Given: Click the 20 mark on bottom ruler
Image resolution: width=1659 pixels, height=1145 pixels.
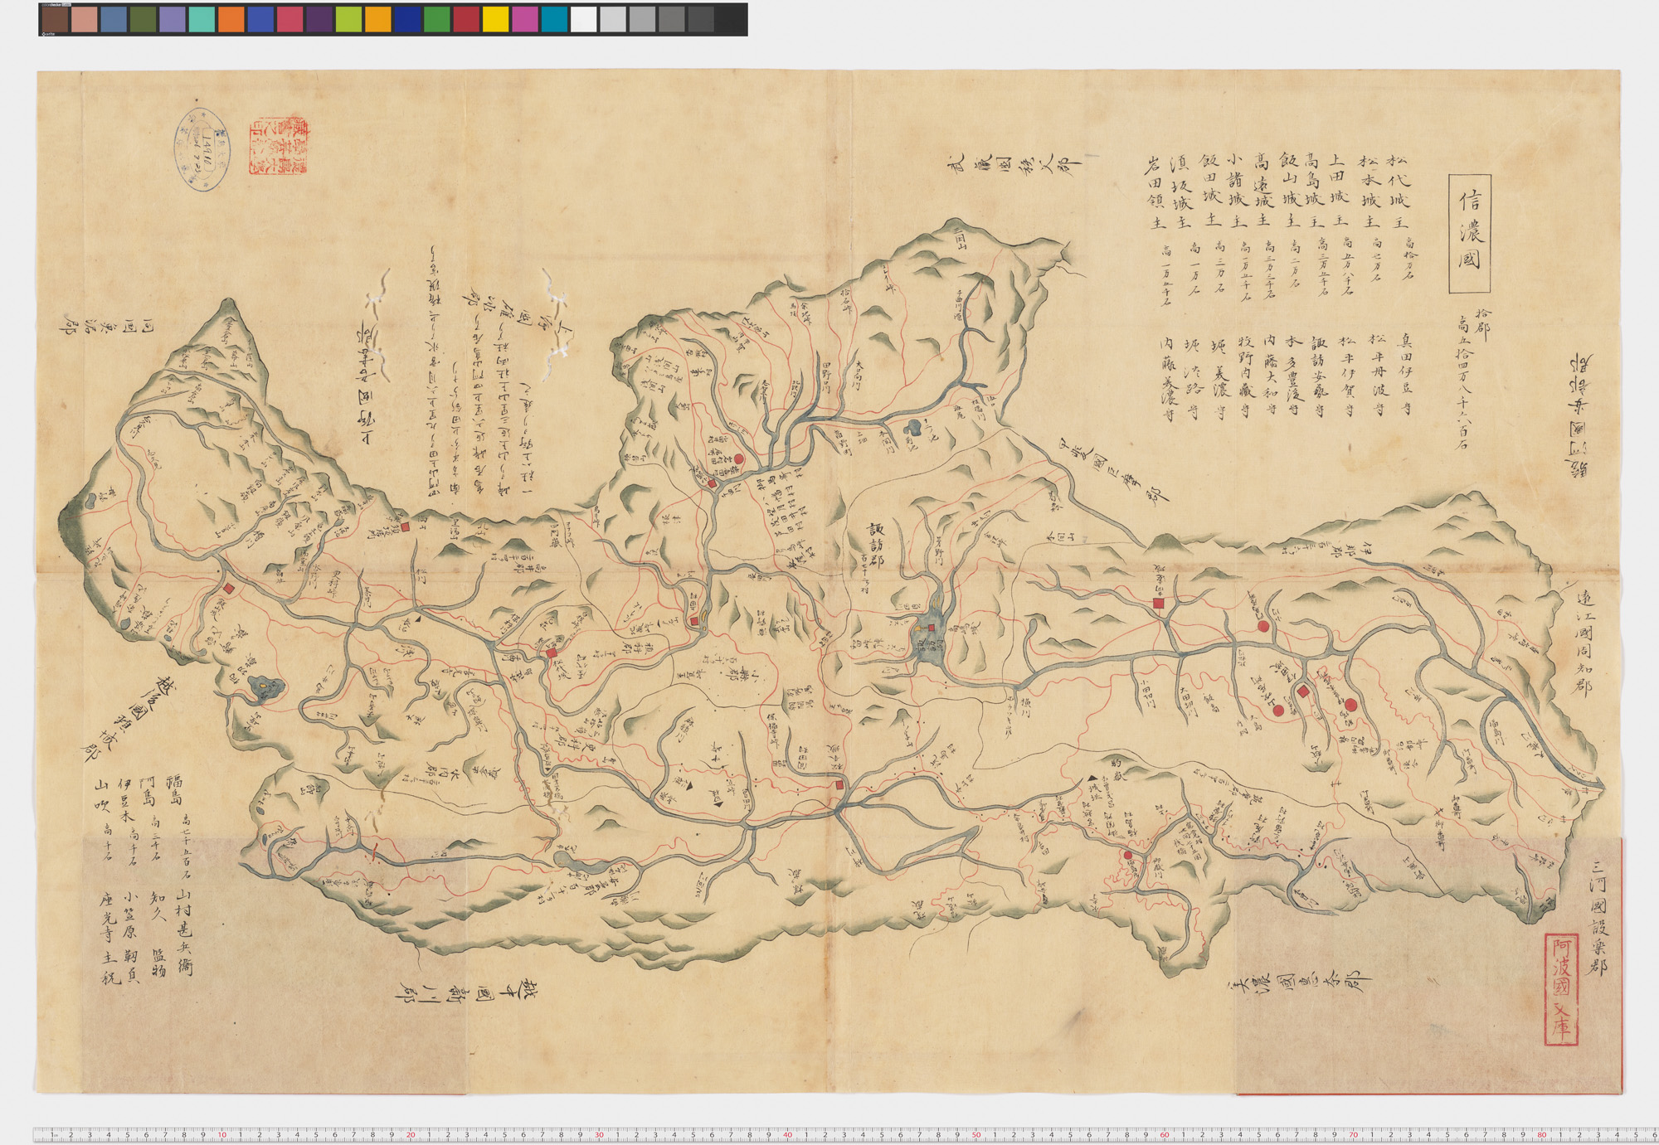Looking at the screenshot, I should 411,1134.
